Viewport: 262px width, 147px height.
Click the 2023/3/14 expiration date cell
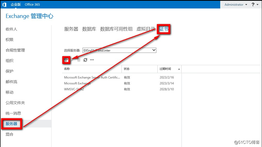click(167, 83)
